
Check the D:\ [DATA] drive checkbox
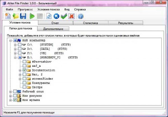(x=20, y=49)
